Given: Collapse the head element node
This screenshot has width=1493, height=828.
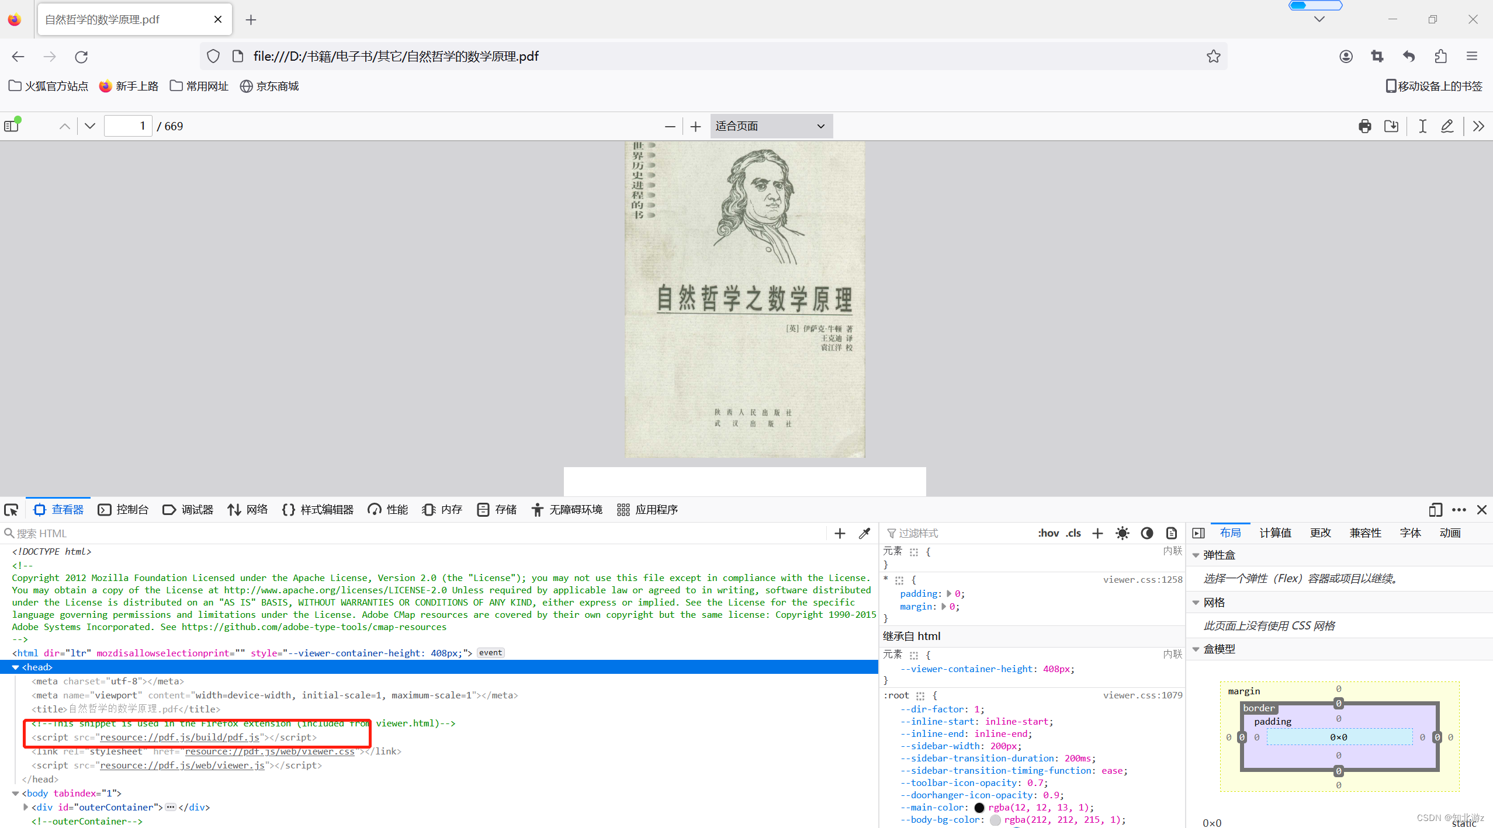Looking at the screenshot, I should 16,667.
